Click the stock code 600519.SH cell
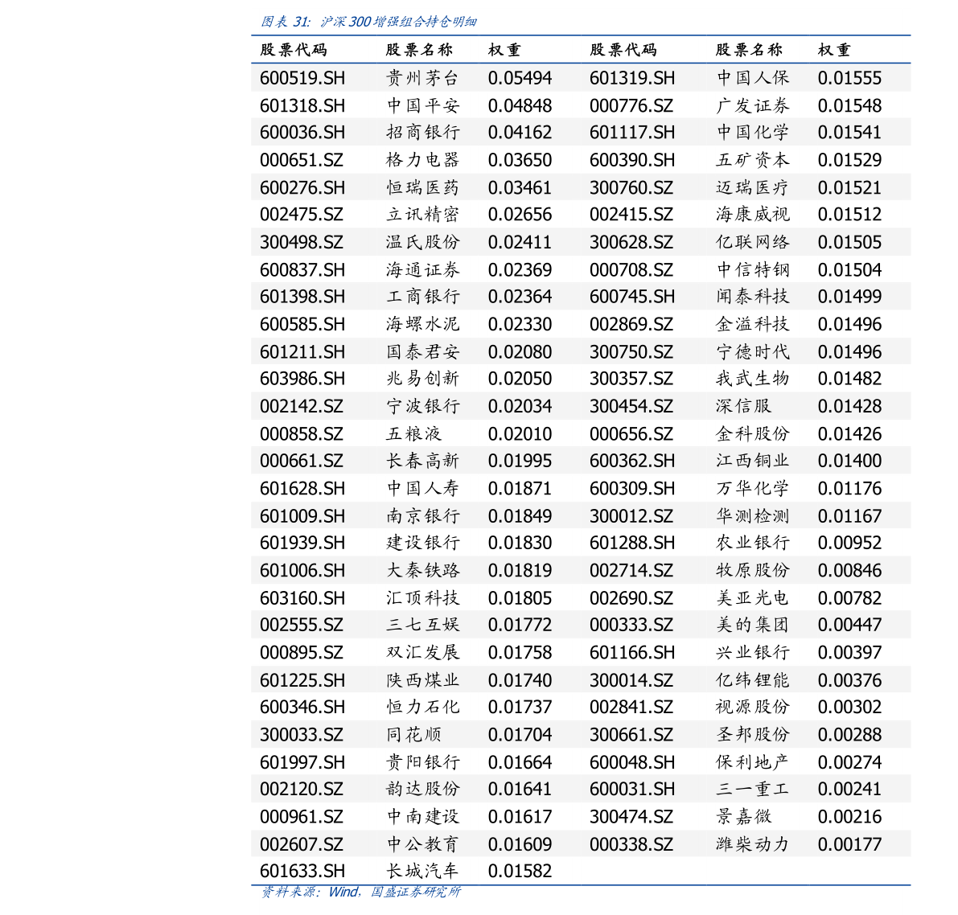 (x=302, y=78)
